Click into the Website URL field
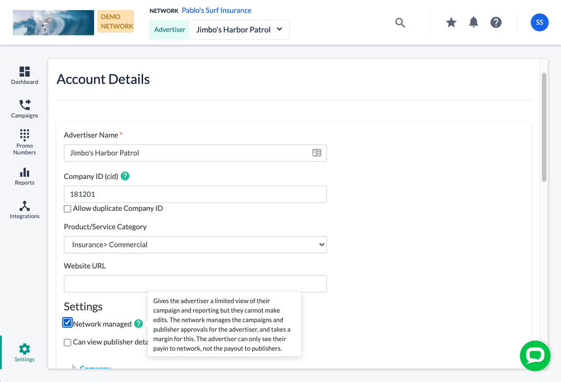The height and width of the screenshot is (382, 561). pyautogui.click(x=195, y=284)
